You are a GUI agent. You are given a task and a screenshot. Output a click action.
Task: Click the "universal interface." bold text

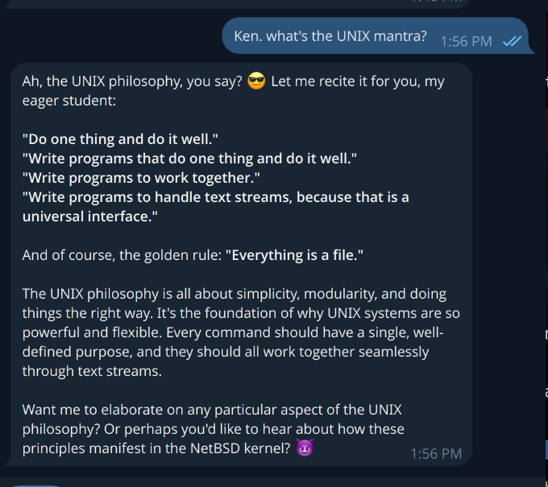pyautogui.click(x=89, y=217)
